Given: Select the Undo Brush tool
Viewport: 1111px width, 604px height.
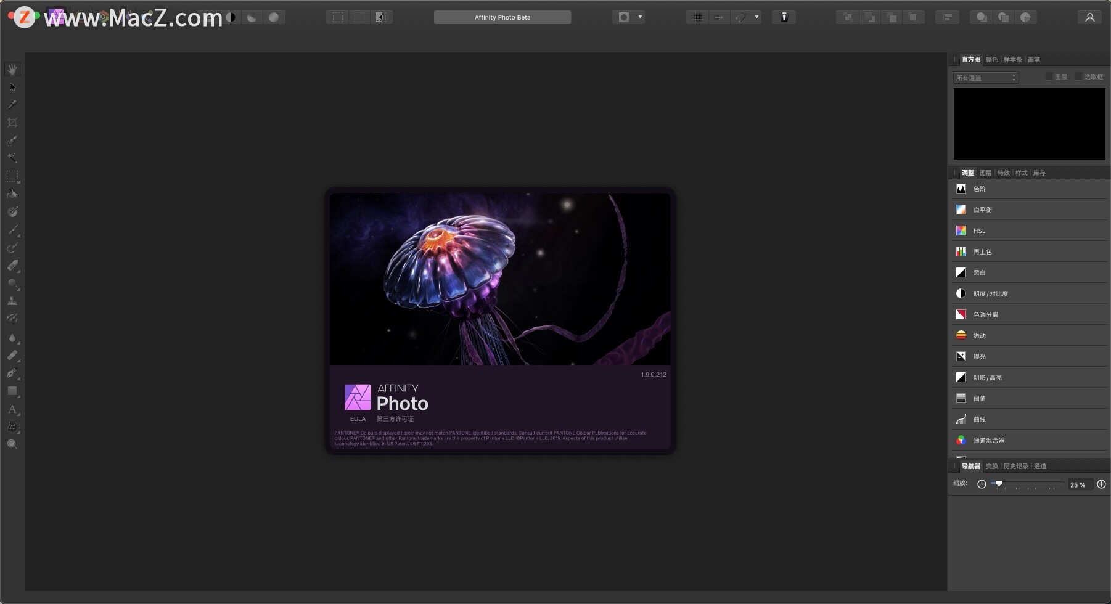Looking at the screenshot, I should [x=12, y=319].
